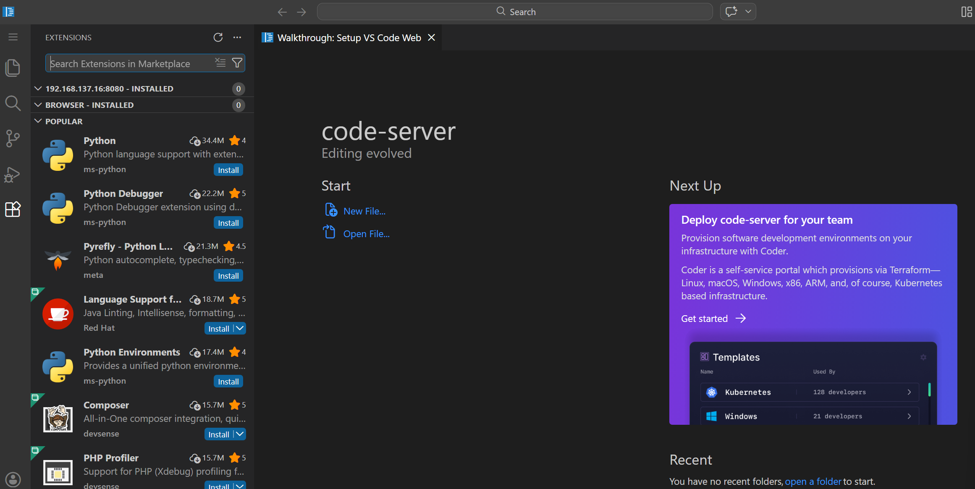Open Install dropdown for PHP Profiler
The image size is (975, 489).
(x=240, y=485)
